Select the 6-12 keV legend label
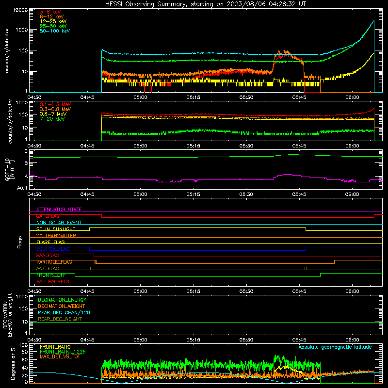388x388 pixels. click(52, 16)
